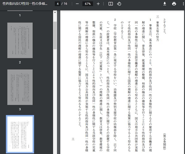Click the thumbnail sidebar scrollbar handle
Image resolution: width=185 pixels, height=154 pixels.
point(55,35)
